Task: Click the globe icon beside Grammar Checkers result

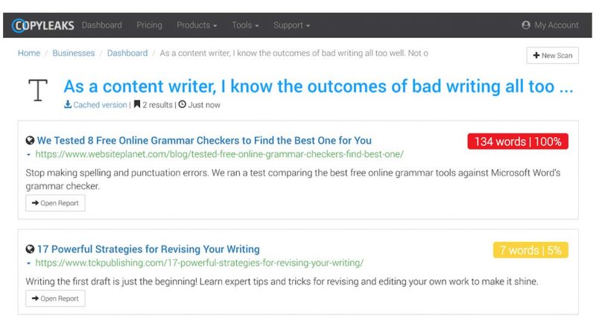Action: click(x=30, y=141)
